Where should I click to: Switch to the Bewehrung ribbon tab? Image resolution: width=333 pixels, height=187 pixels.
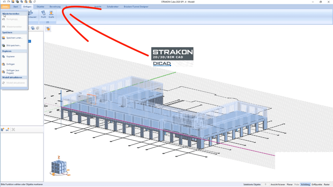tap(55, 7)
